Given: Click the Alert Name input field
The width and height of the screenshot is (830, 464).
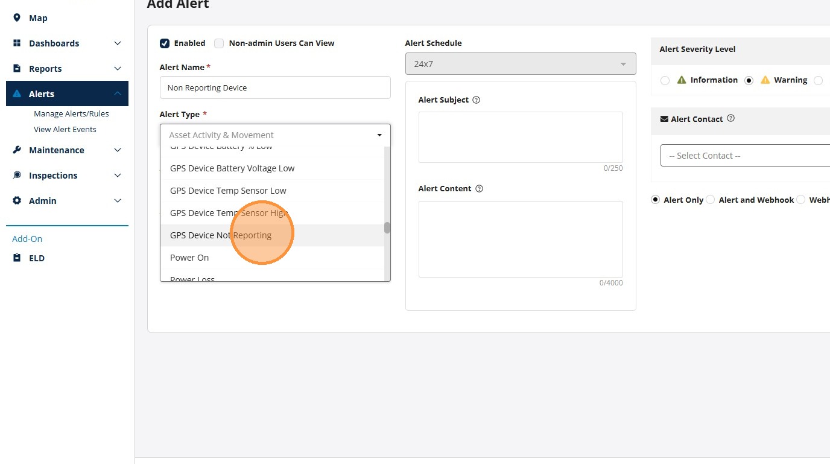Looking at the screenshot, I should click(275, 87).
